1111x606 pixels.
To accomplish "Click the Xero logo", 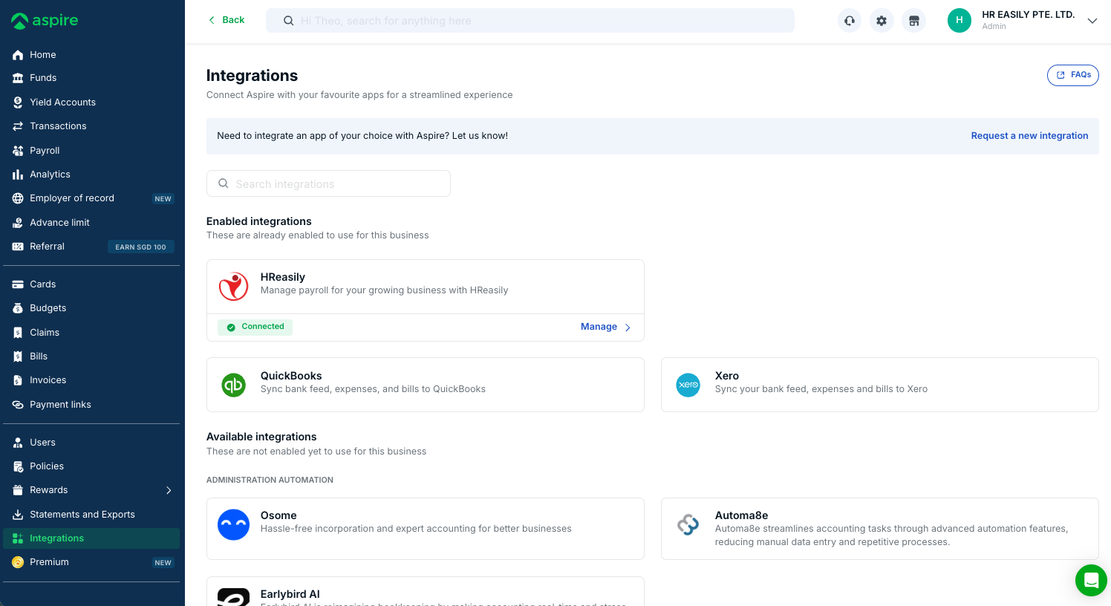I will [x=688, y=385].
